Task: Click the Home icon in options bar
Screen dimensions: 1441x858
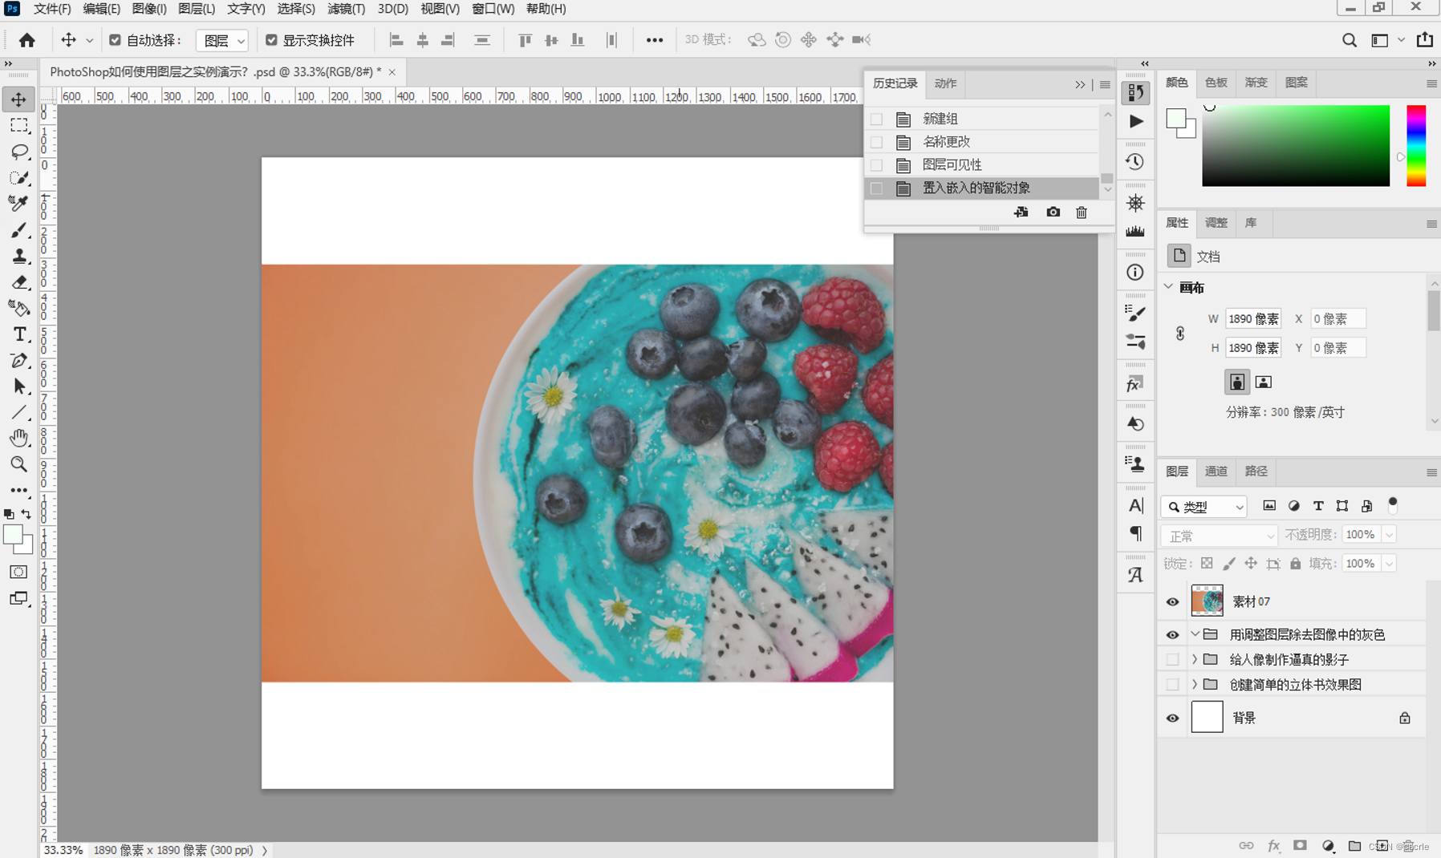Action: click(x=26, y=40)
